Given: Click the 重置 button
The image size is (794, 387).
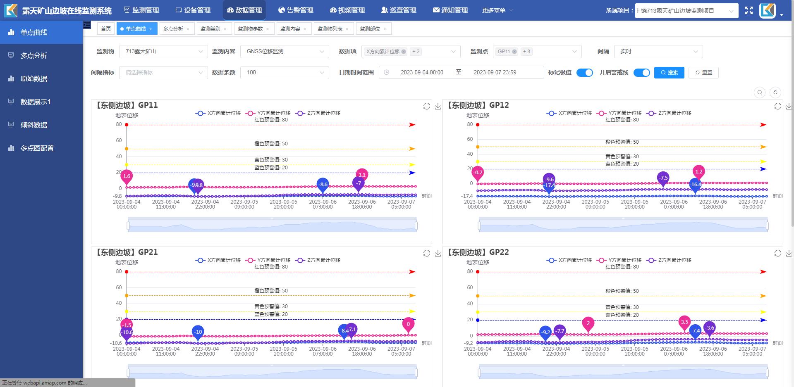Looking at the screenshot, I should [x=703, y=73].
